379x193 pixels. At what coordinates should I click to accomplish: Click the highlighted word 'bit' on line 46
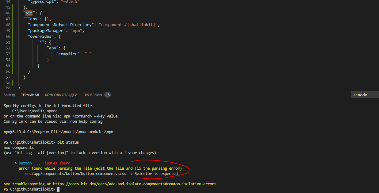coord(29,13)
